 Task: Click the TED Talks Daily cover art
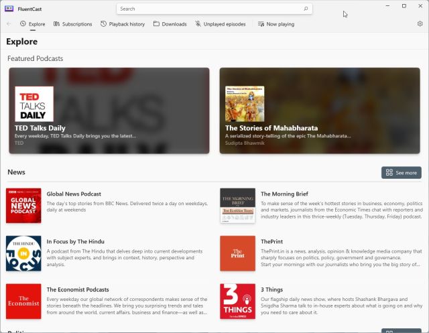[34, 104]
